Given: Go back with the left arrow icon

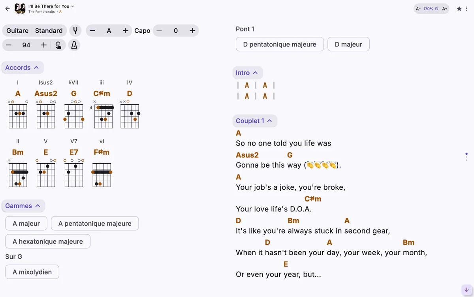Looking at the screenshot, I should click(8, 8).
